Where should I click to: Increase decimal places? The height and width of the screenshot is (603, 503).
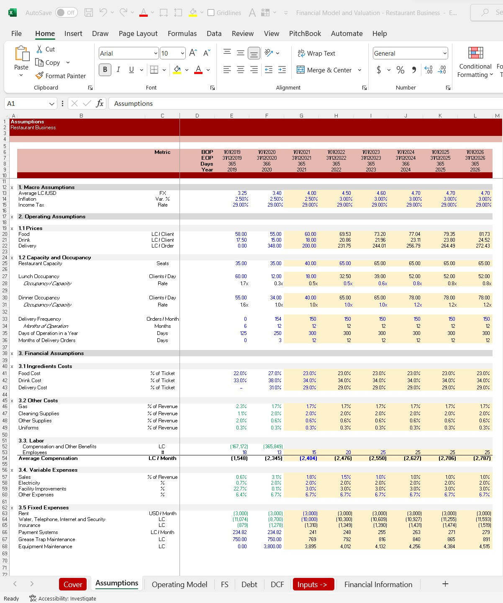tap(428, 70)
